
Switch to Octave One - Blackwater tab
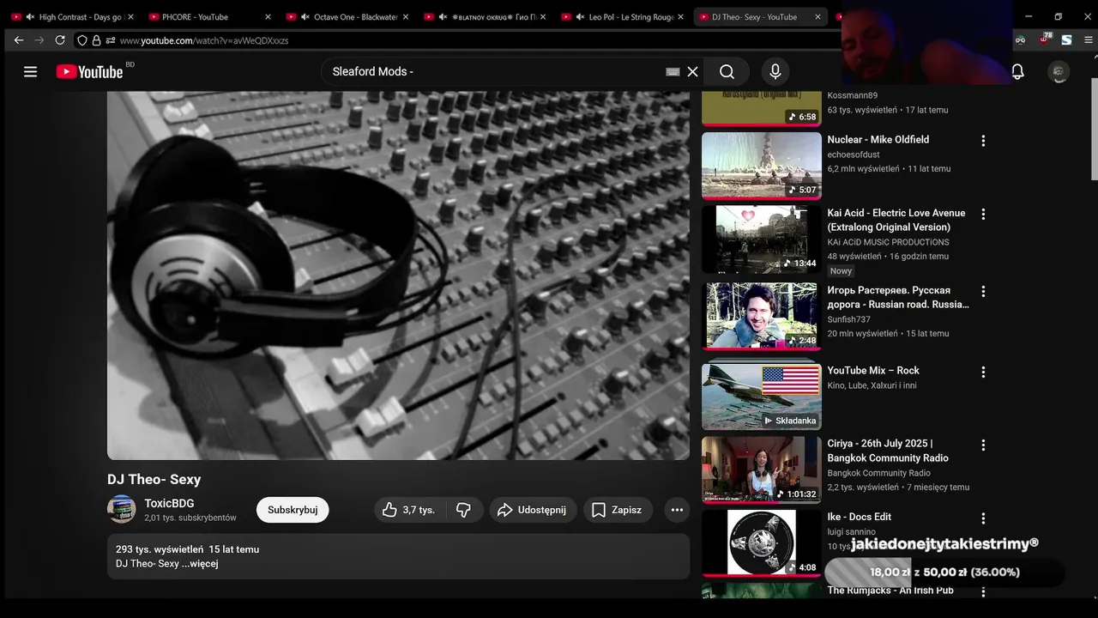pos(347,17)
